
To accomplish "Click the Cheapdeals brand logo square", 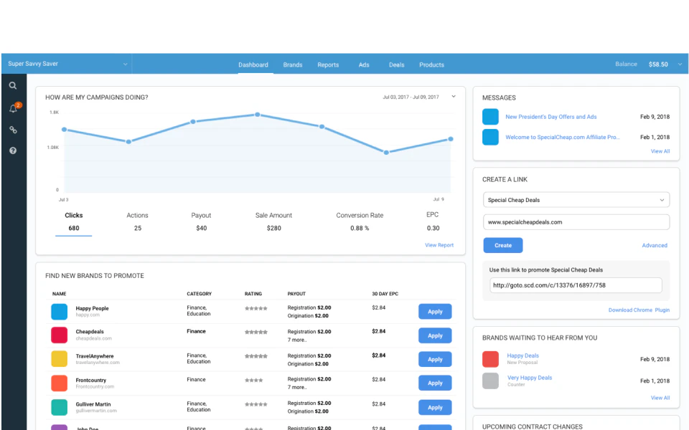I will (60, 335).
